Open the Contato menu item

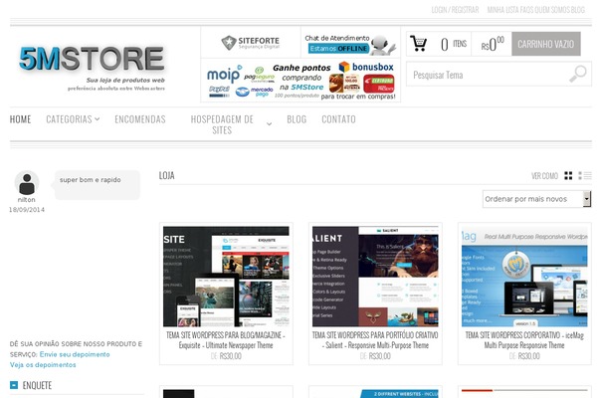tap(338, 119)
